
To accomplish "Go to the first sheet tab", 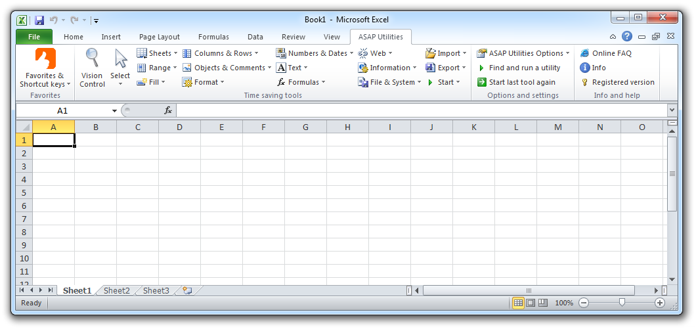I will (22, 290).
